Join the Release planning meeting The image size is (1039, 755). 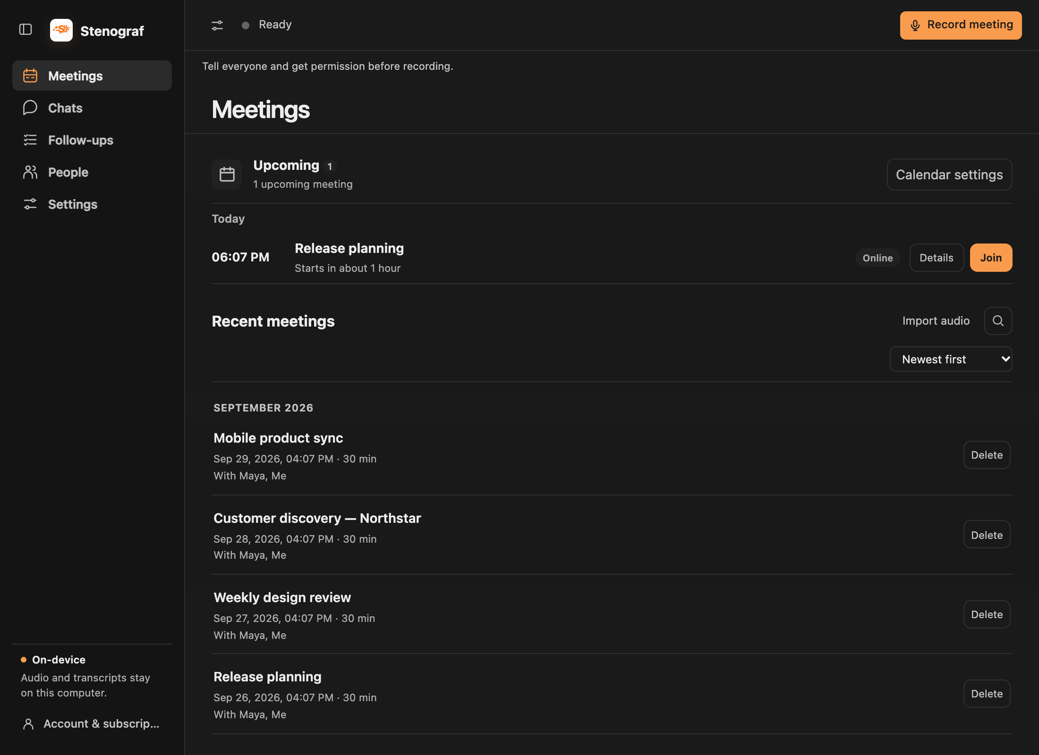991,258
